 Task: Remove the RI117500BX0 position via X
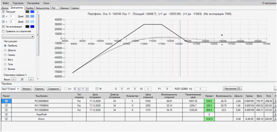point(275,105)
